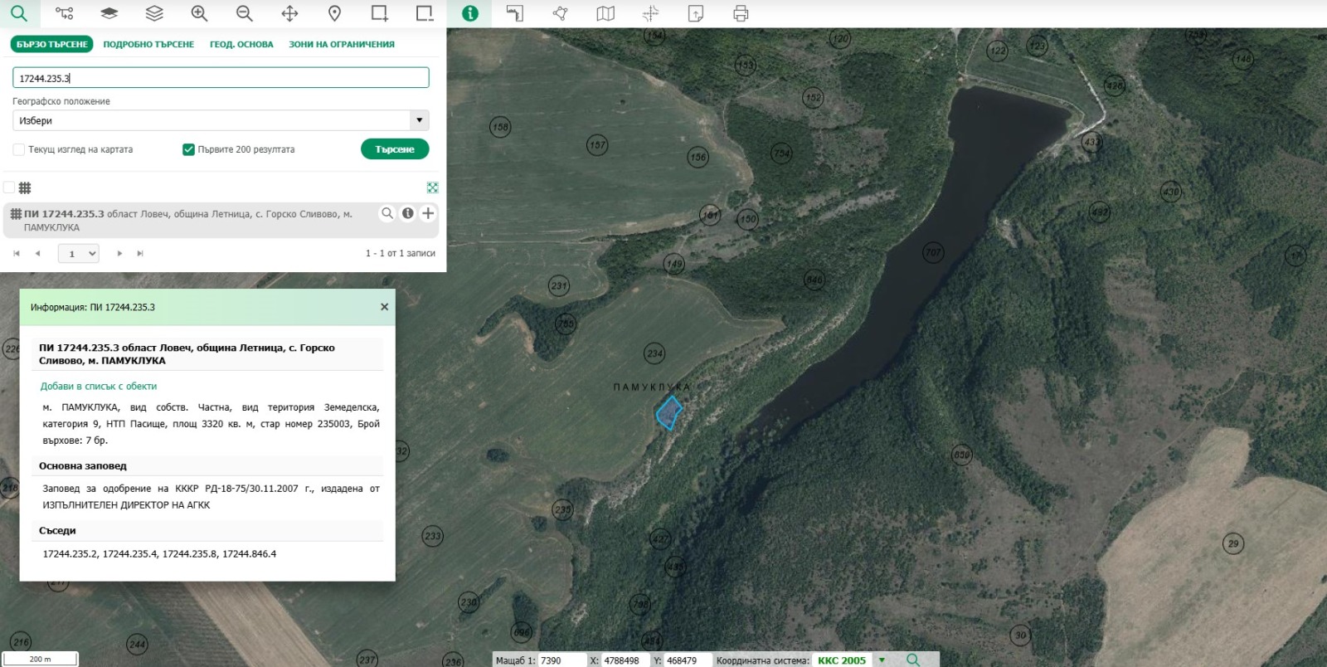The image size is (1327, 667).
Task: Uncheck 'Първите 200 резултата' option
Action: click(188, 149)
